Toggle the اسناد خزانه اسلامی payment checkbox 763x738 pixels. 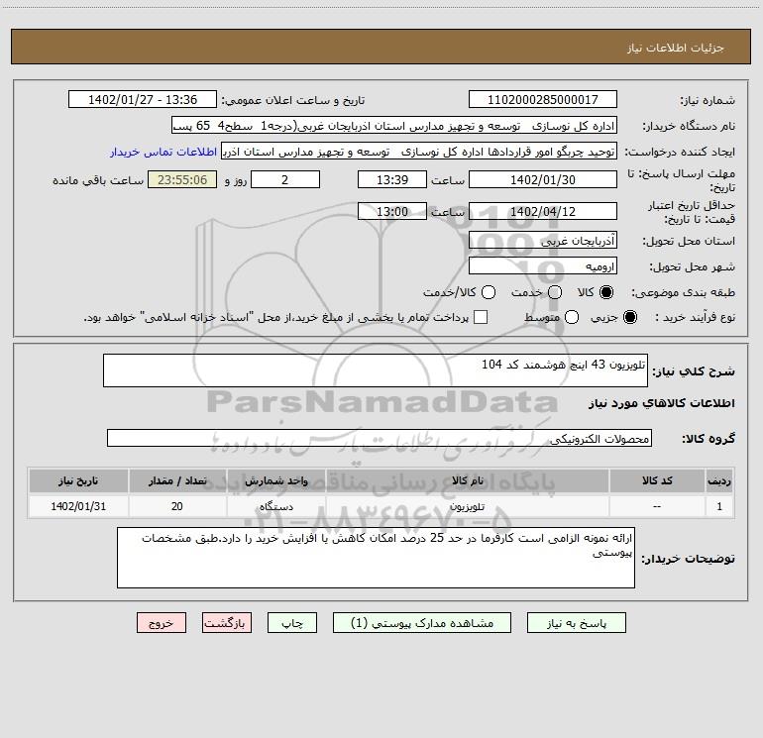(481, 317)
